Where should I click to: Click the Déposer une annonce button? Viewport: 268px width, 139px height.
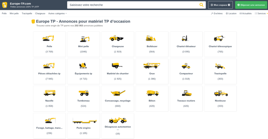point(251,5)
